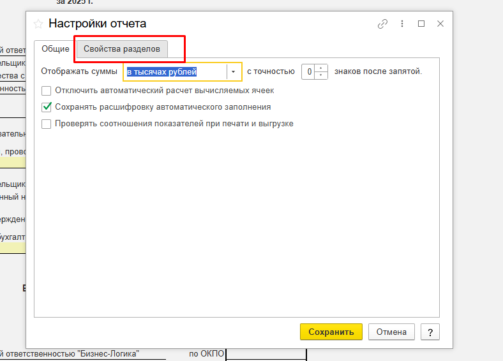The width and height of the screenshot is (503, 361).
Task: Click the decimal precision number field
Action: pos(308,72)
